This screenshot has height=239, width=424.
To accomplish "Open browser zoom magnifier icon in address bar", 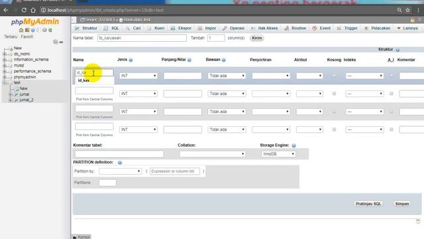I will (399, 11).
